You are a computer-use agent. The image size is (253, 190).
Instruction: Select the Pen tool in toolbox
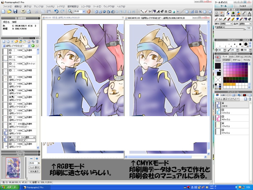pyautogui.click(x=228, y=14)
